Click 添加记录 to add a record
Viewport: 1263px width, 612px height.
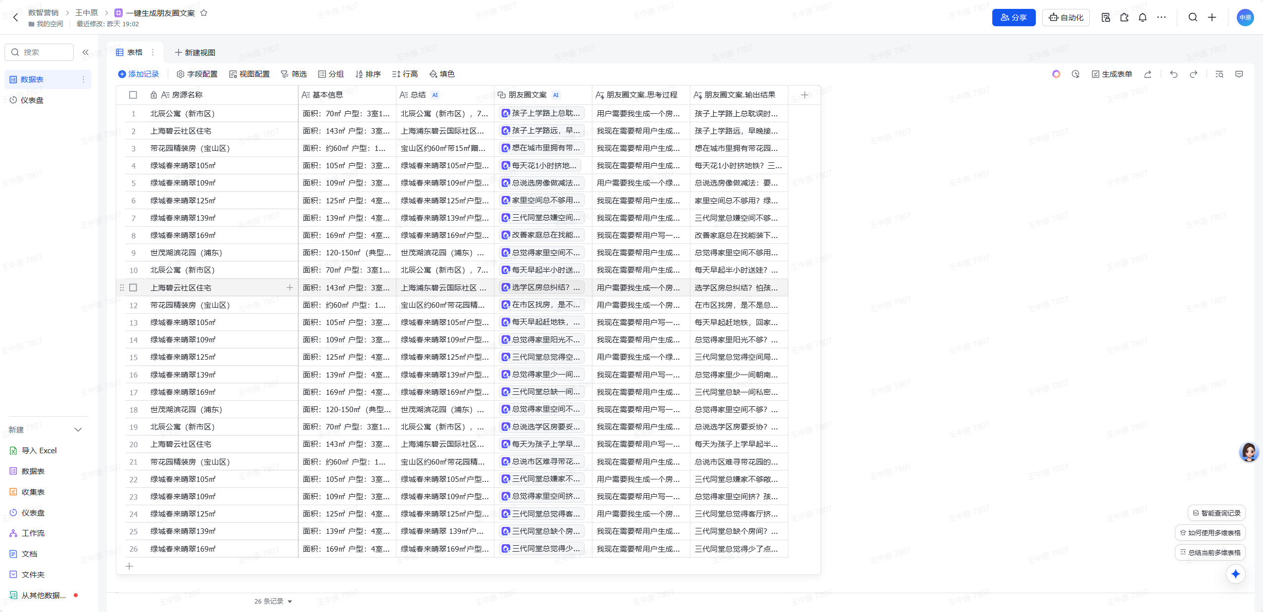pyautogui.click(x=139, y=74)
